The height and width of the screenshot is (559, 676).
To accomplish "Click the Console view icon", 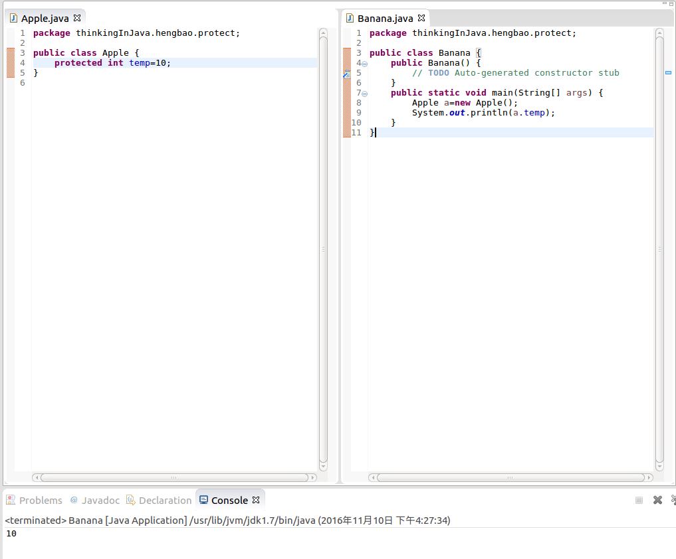I will [203, 500].
